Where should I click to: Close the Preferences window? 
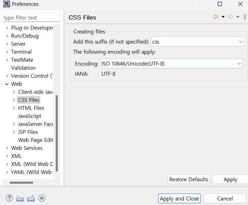240,4
